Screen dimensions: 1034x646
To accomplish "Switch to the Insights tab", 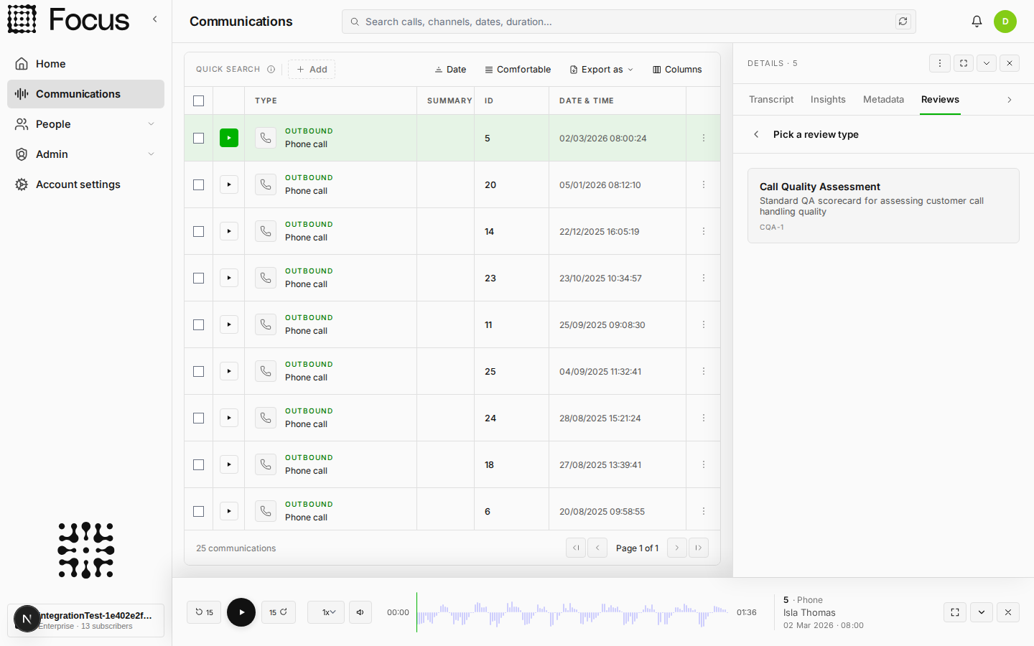I will (x=828, y=100).
